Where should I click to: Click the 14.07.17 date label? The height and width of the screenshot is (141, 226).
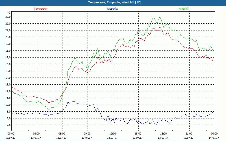click(x=214, y=138)
